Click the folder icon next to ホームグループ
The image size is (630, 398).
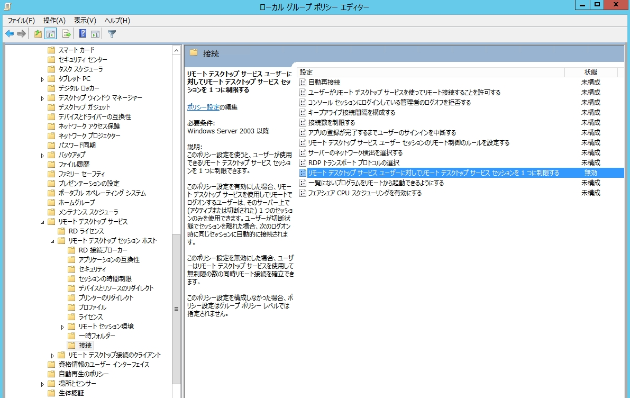(51, 203)
